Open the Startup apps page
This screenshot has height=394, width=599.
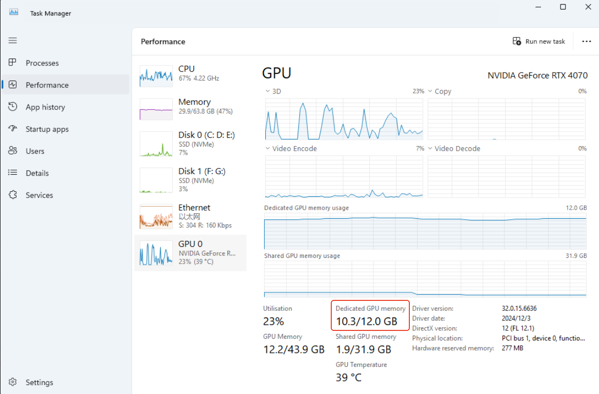[x=66, y=129]
